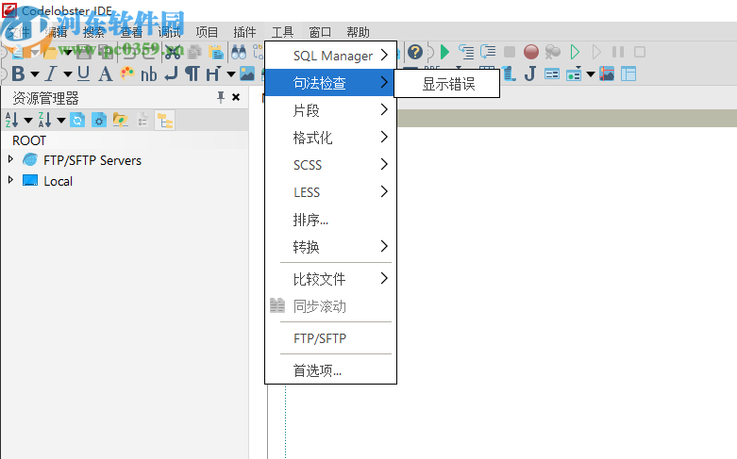Screen dimensions: 737x459
Task: Click the Heading H icon
Action: click(213, 74)
